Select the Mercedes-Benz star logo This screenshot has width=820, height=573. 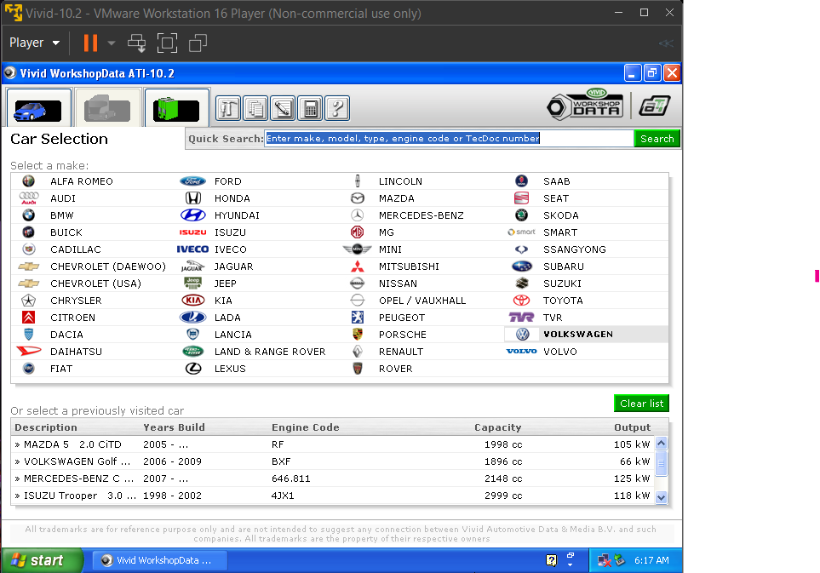357,215
